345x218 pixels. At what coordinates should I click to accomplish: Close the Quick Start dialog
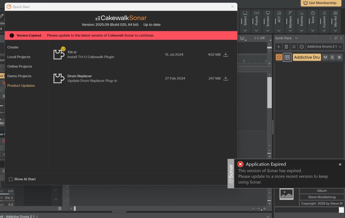pos(232,7)
